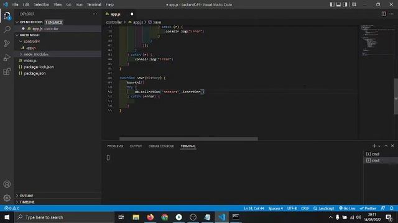This screenshot has height=223, width=398.
Task: Toggle the primary side bar layout icon
Action: 332,4
